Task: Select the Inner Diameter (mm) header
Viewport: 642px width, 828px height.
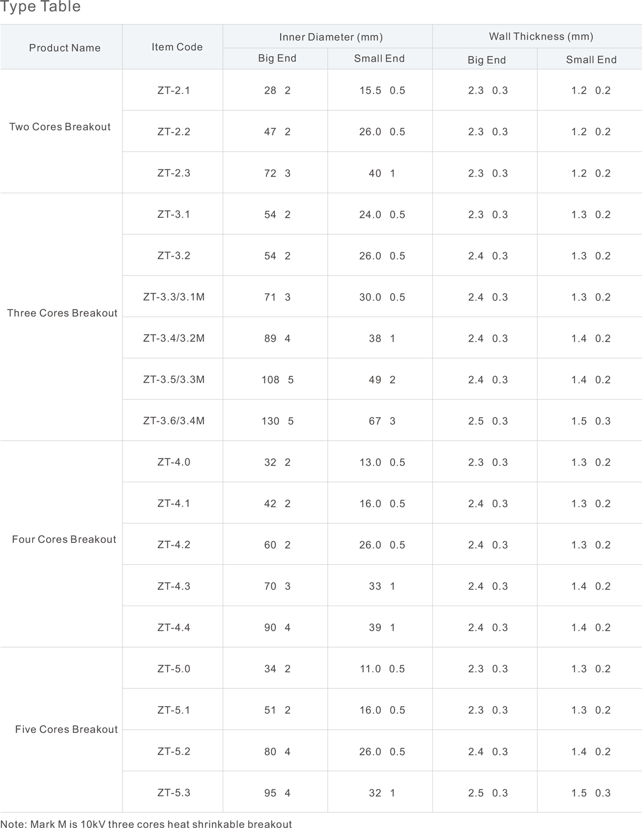Action: (331, 37)
